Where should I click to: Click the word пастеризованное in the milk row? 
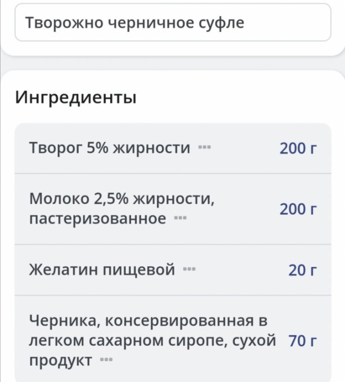pyautogui.click(x=97, y=219)
